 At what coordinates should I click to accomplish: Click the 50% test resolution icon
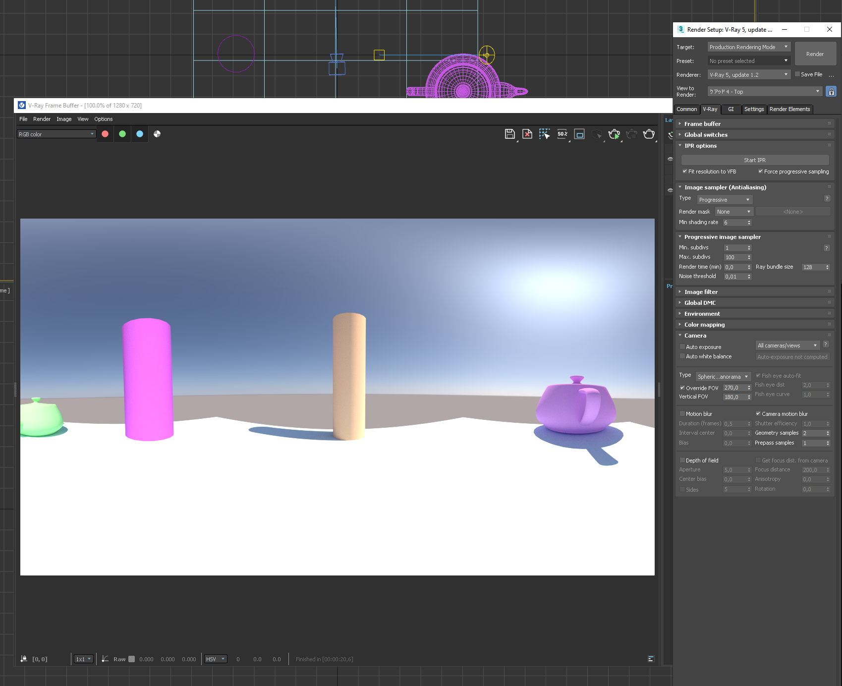click(562, 134)
